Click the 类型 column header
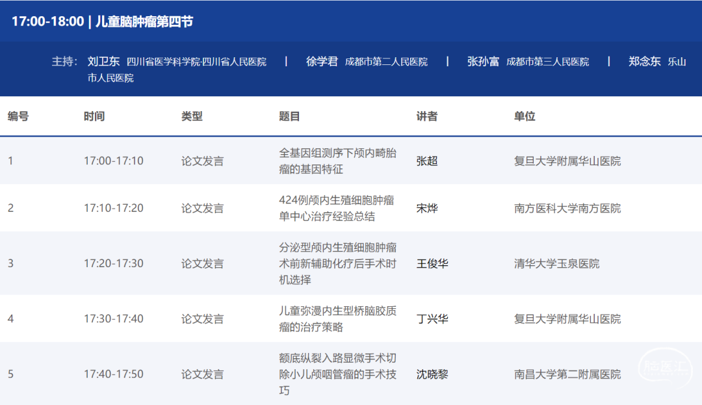 click(x=192, y=116)
